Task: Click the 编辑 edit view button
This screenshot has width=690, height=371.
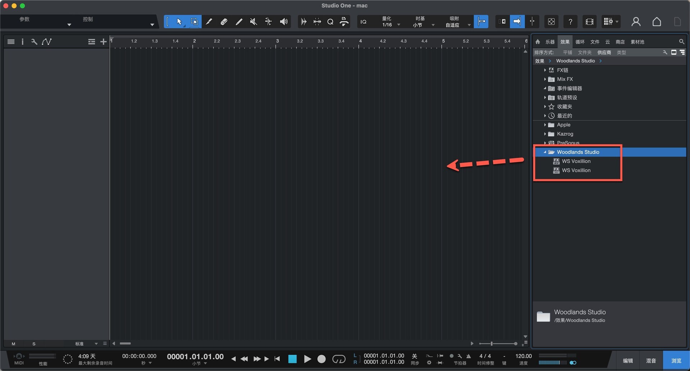Action: (x=628, y=361)
